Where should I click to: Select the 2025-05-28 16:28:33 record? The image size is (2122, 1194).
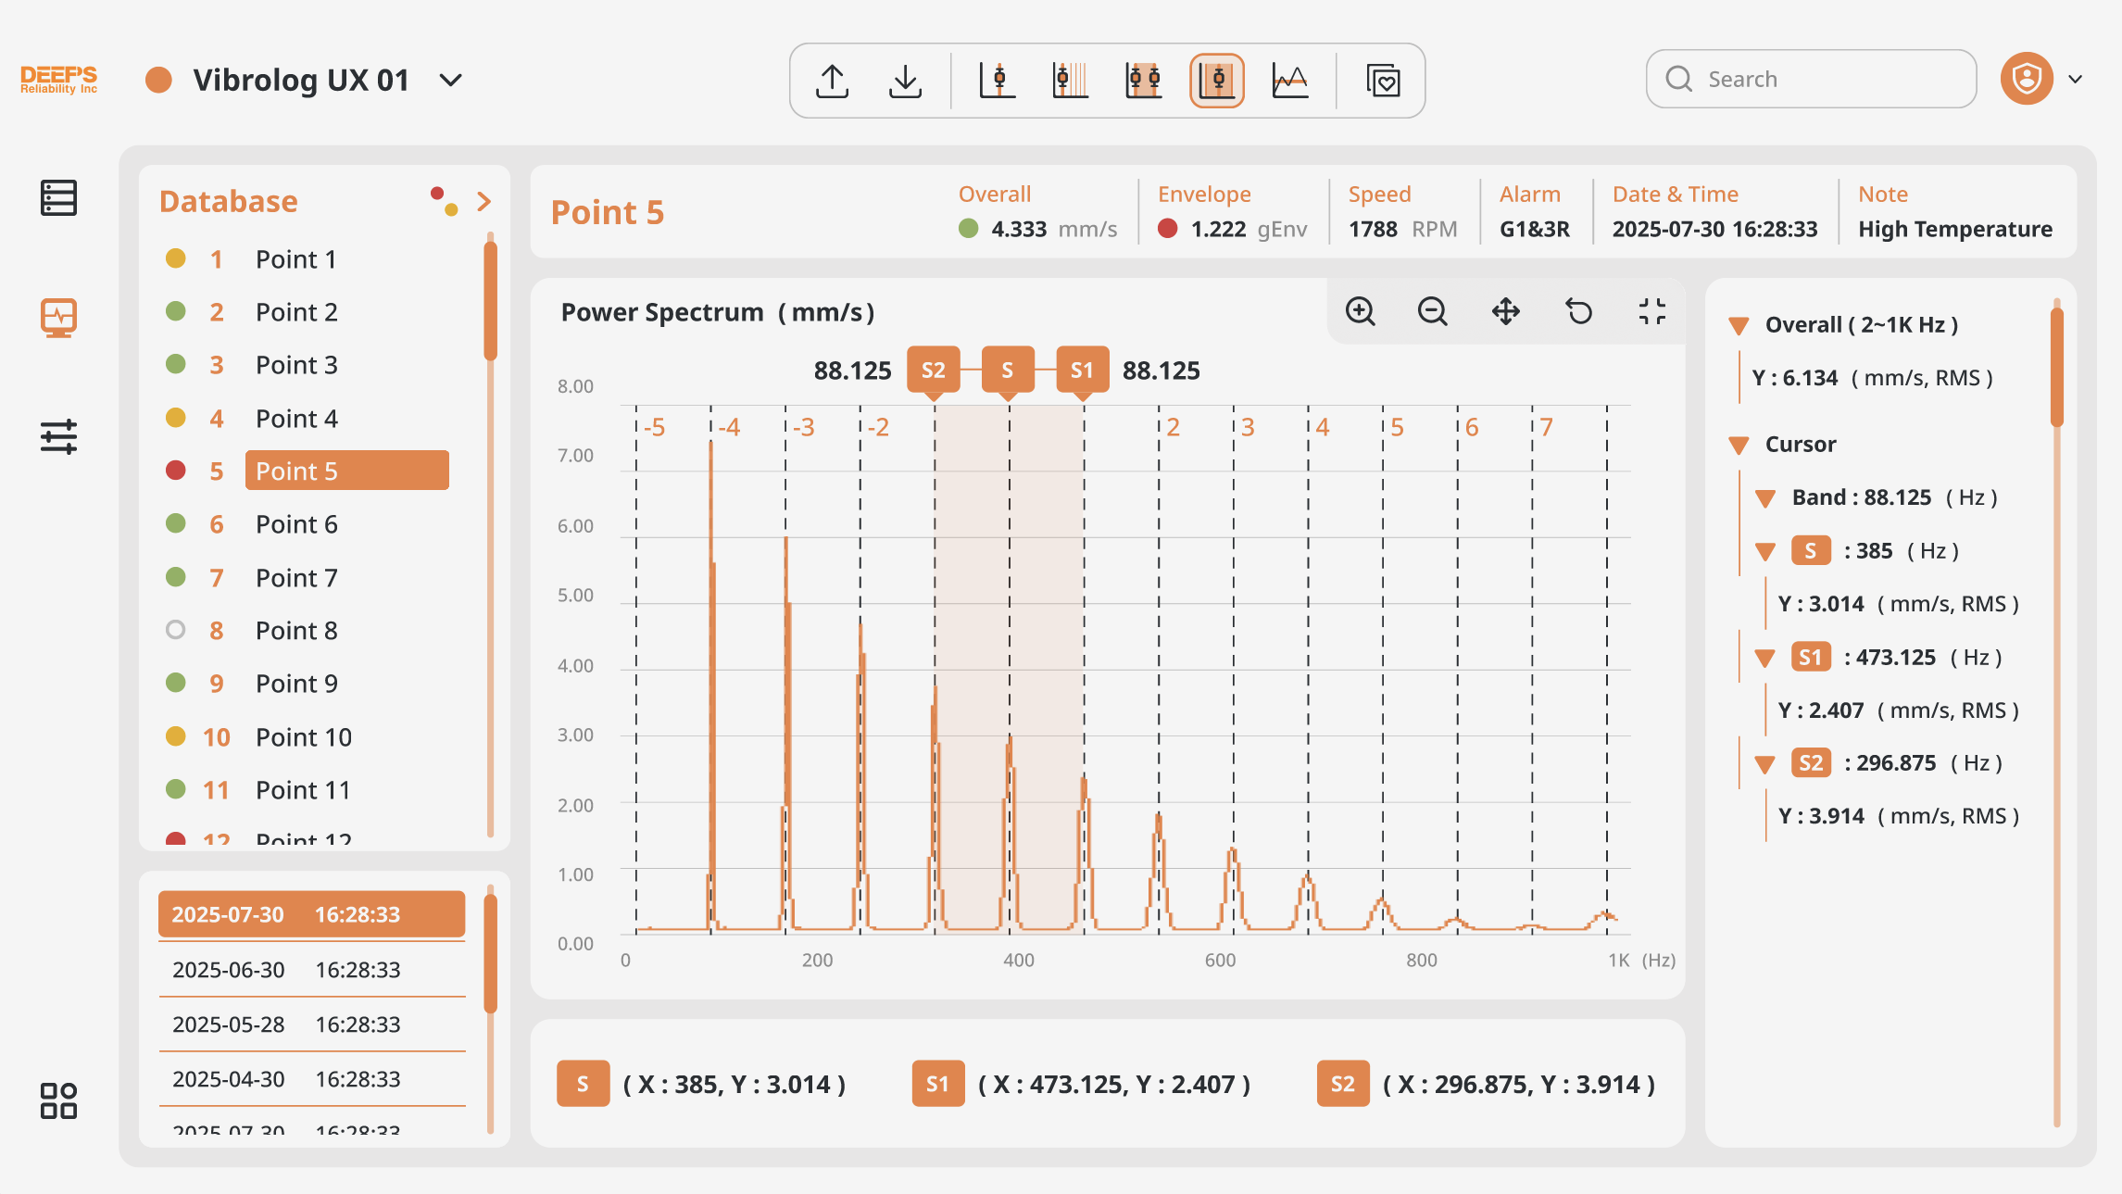click(x=312, y=1024)
